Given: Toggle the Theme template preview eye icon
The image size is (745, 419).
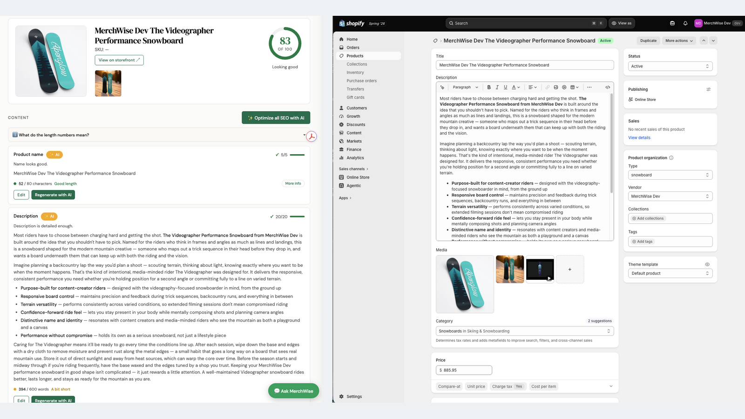Looking at the screenshot, I should point(707,264).
